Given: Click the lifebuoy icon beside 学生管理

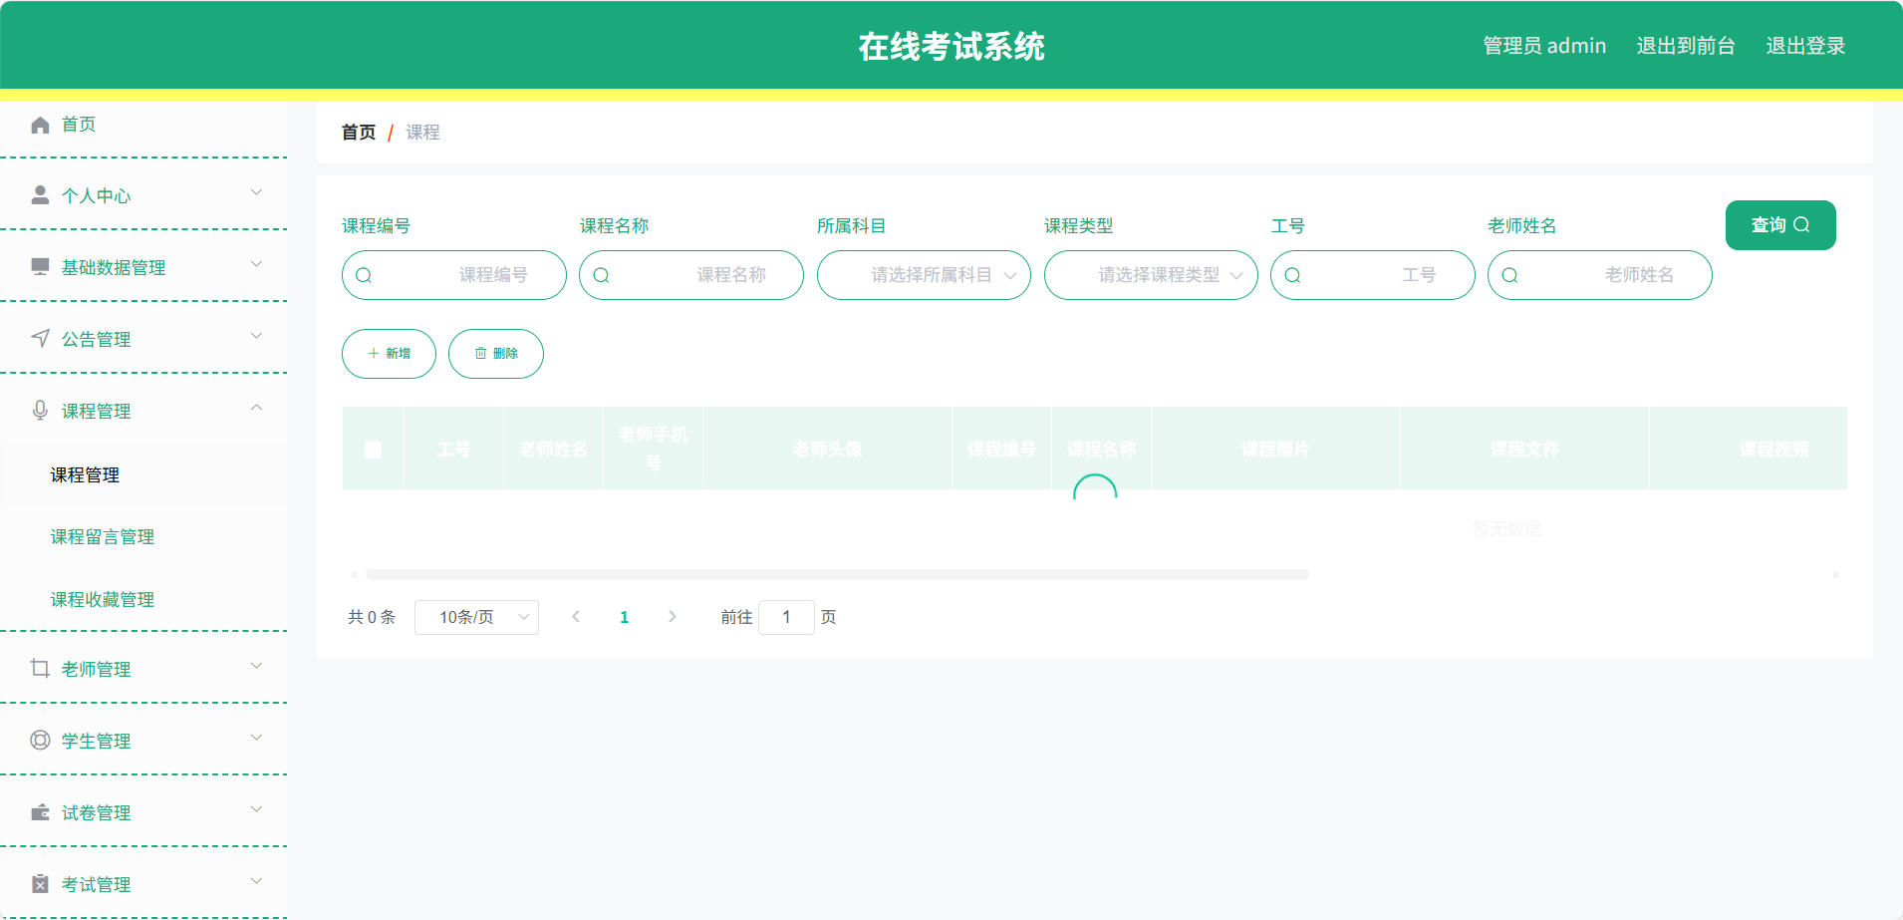Looking at the screenshot, I should [x=40, y=741].
